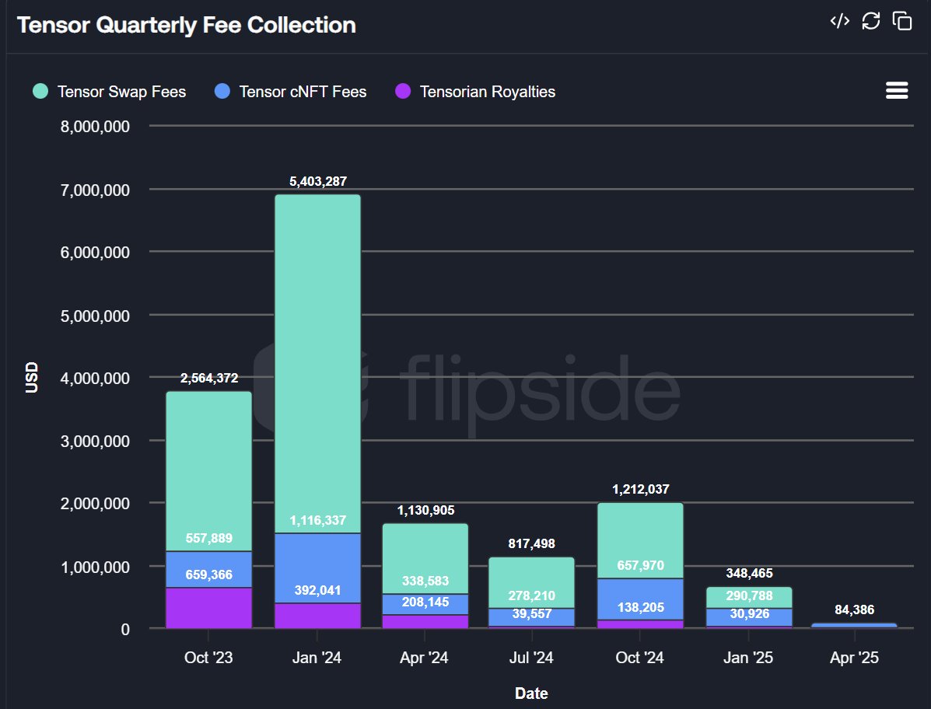Select the 84,386 Apr '25 bar
This screenshot has height=709, width=931.
pos(855,625)
